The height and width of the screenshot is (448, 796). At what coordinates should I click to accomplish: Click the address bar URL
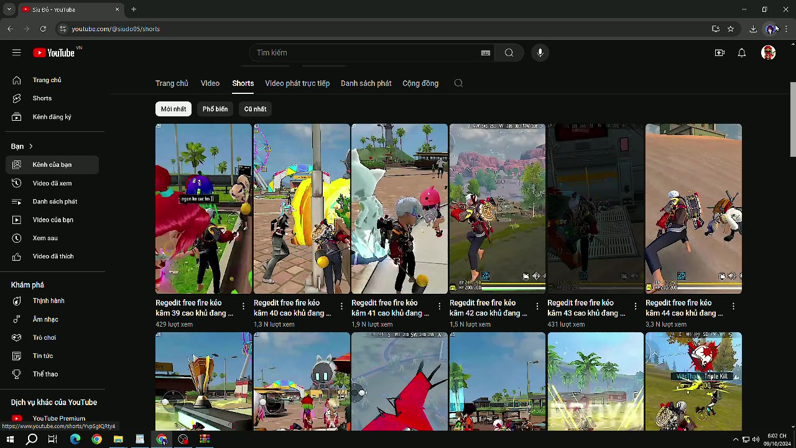(x=116, y=29)
